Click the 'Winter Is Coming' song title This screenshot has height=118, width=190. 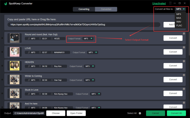33,76
